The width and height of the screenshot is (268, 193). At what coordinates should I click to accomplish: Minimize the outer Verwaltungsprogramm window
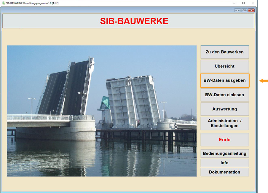coord(234,3)
